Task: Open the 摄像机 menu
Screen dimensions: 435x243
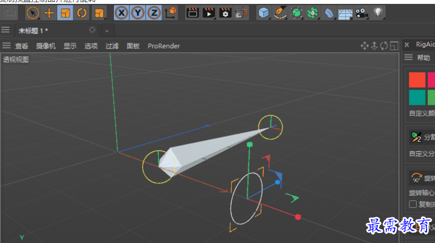Action: pos(46,46)
